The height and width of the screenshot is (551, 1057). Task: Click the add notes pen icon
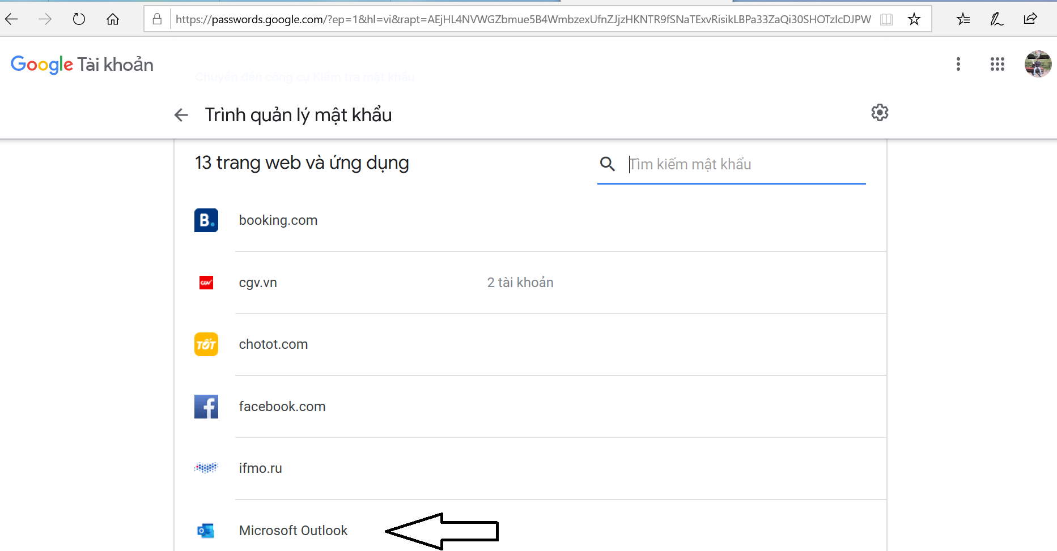tap(996, 19)
